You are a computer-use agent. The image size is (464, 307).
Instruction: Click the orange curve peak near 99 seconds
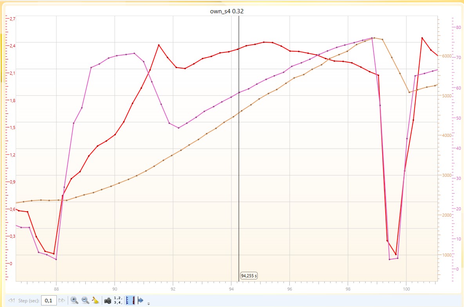[374, 38]
